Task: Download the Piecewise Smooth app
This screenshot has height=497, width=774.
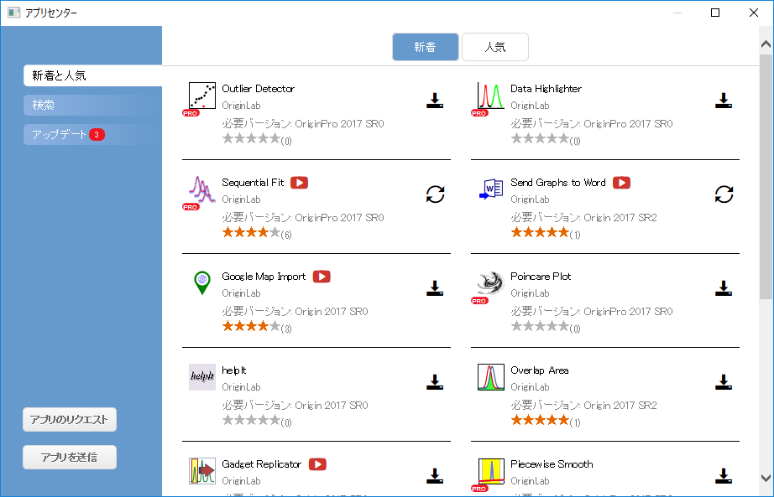Action: pyautogui.click(x=723, y=476)
